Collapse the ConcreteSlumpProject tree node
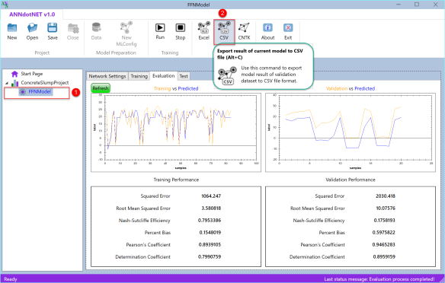This screenshot has width=445, height=283. (7, 83)
